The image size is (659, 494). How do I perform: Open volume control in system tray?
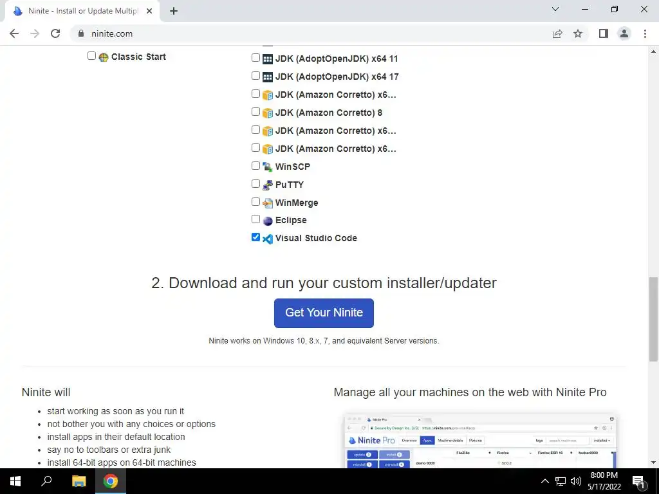pos(576,481)
